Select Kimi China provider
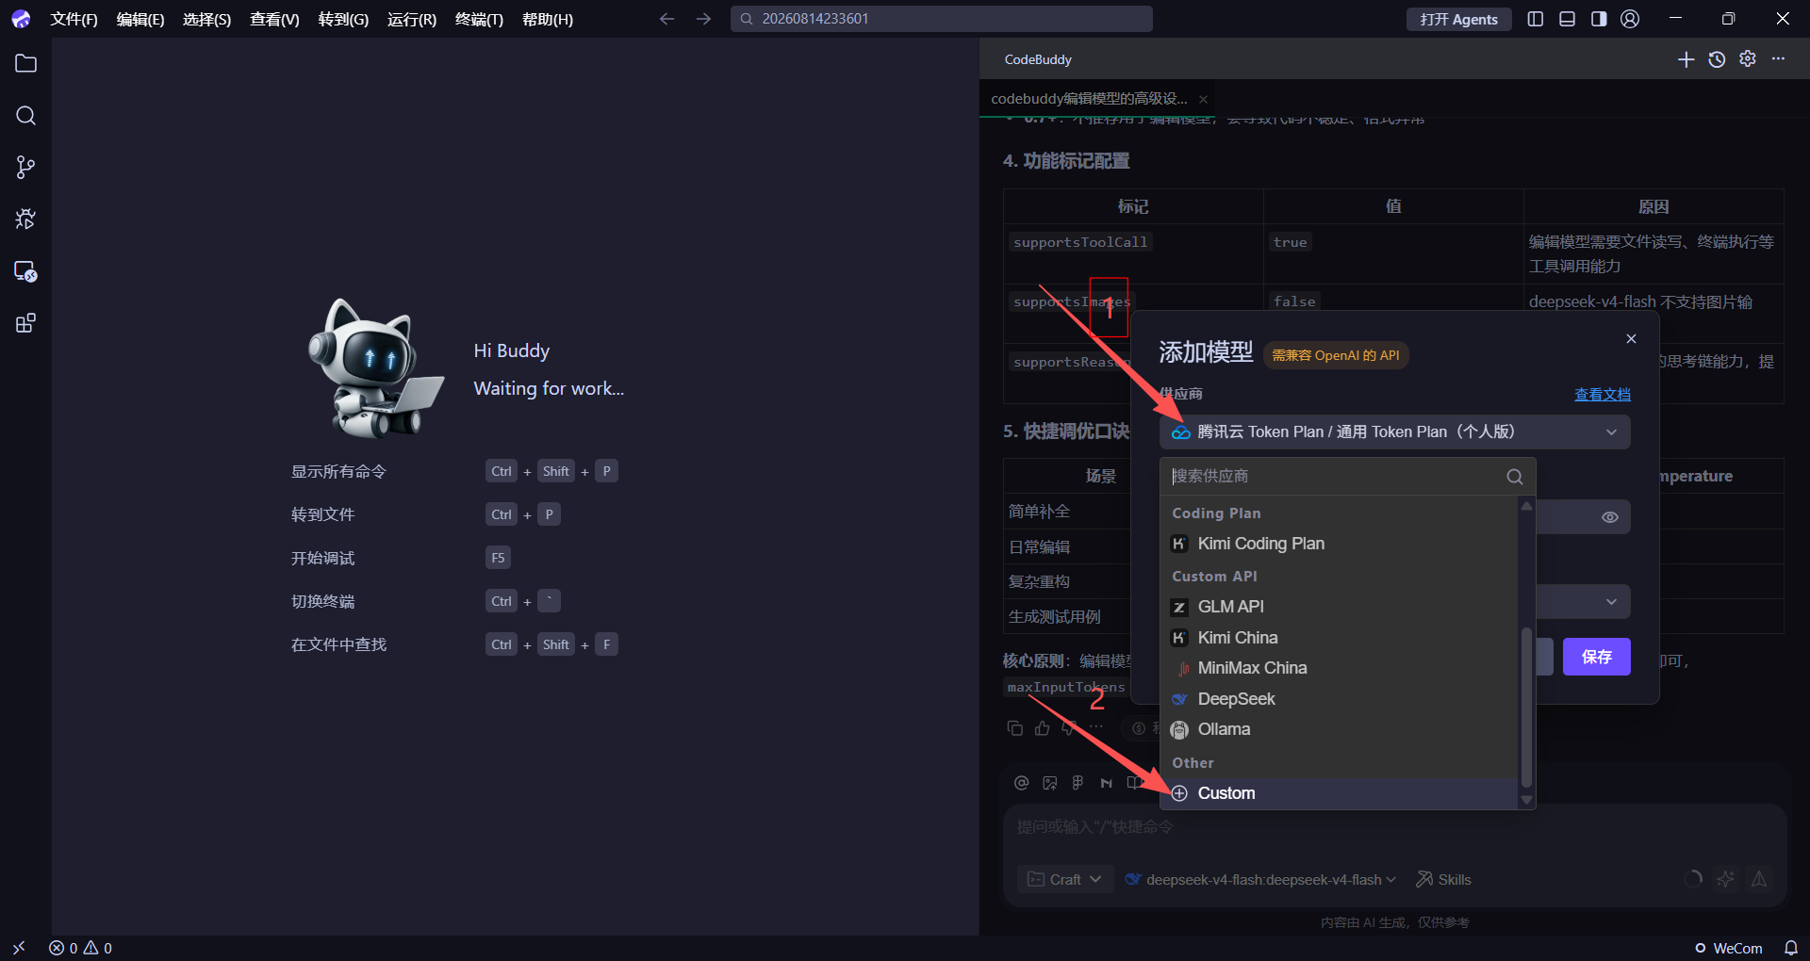The height and width of the screenshot is (961, 1810). 1340,638
